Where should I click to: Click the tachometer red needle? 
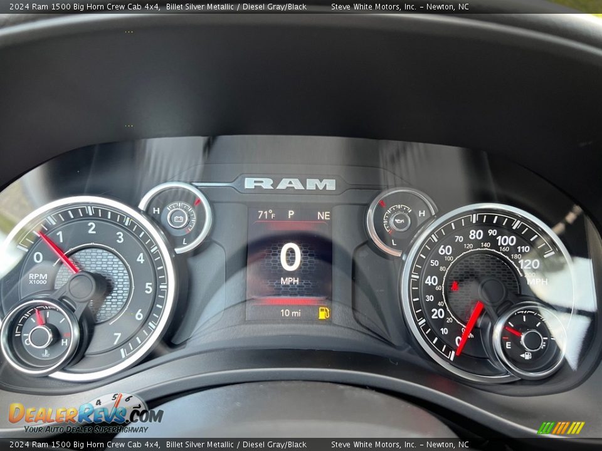coord(59,252)
